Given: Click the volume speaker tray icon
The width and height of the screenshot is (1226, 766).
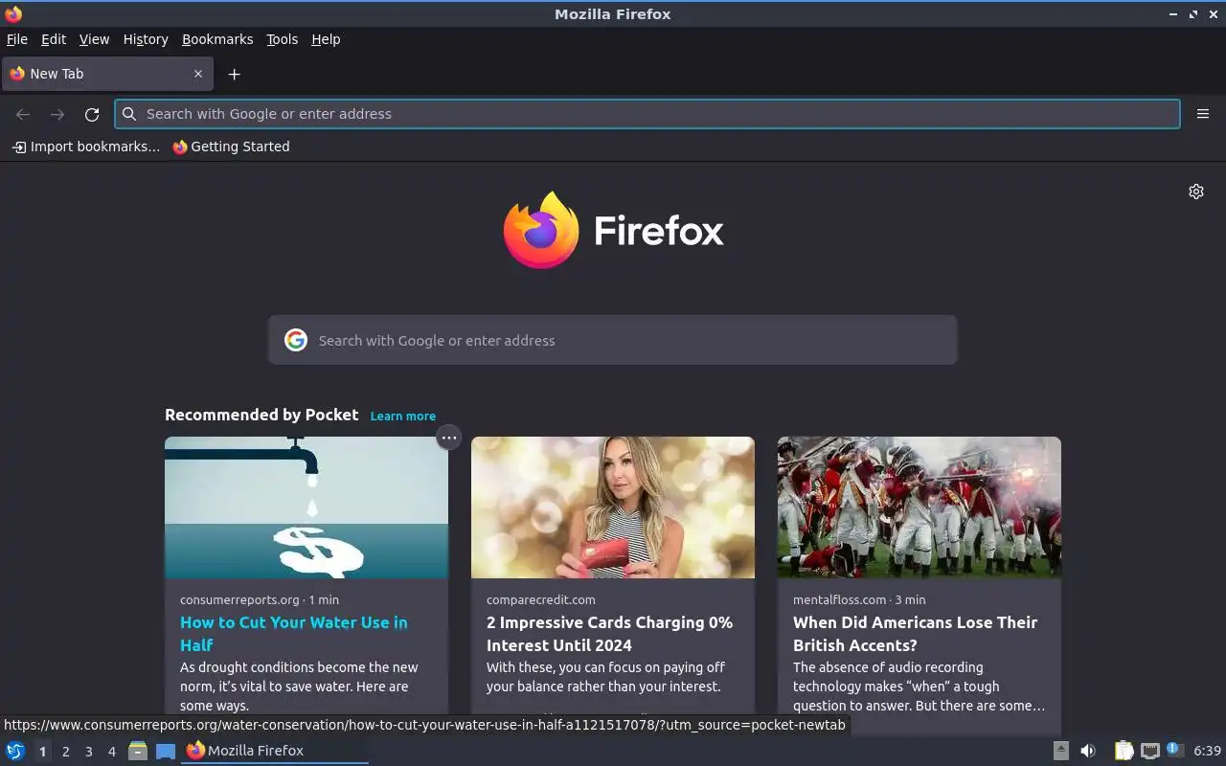Looking at the screenshot, I should point(1088,751).
